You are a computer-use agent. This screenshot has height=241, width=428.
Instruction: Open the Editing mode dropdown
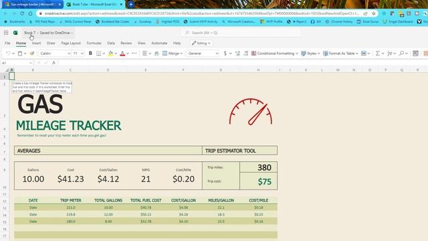[x=201, y=43]
